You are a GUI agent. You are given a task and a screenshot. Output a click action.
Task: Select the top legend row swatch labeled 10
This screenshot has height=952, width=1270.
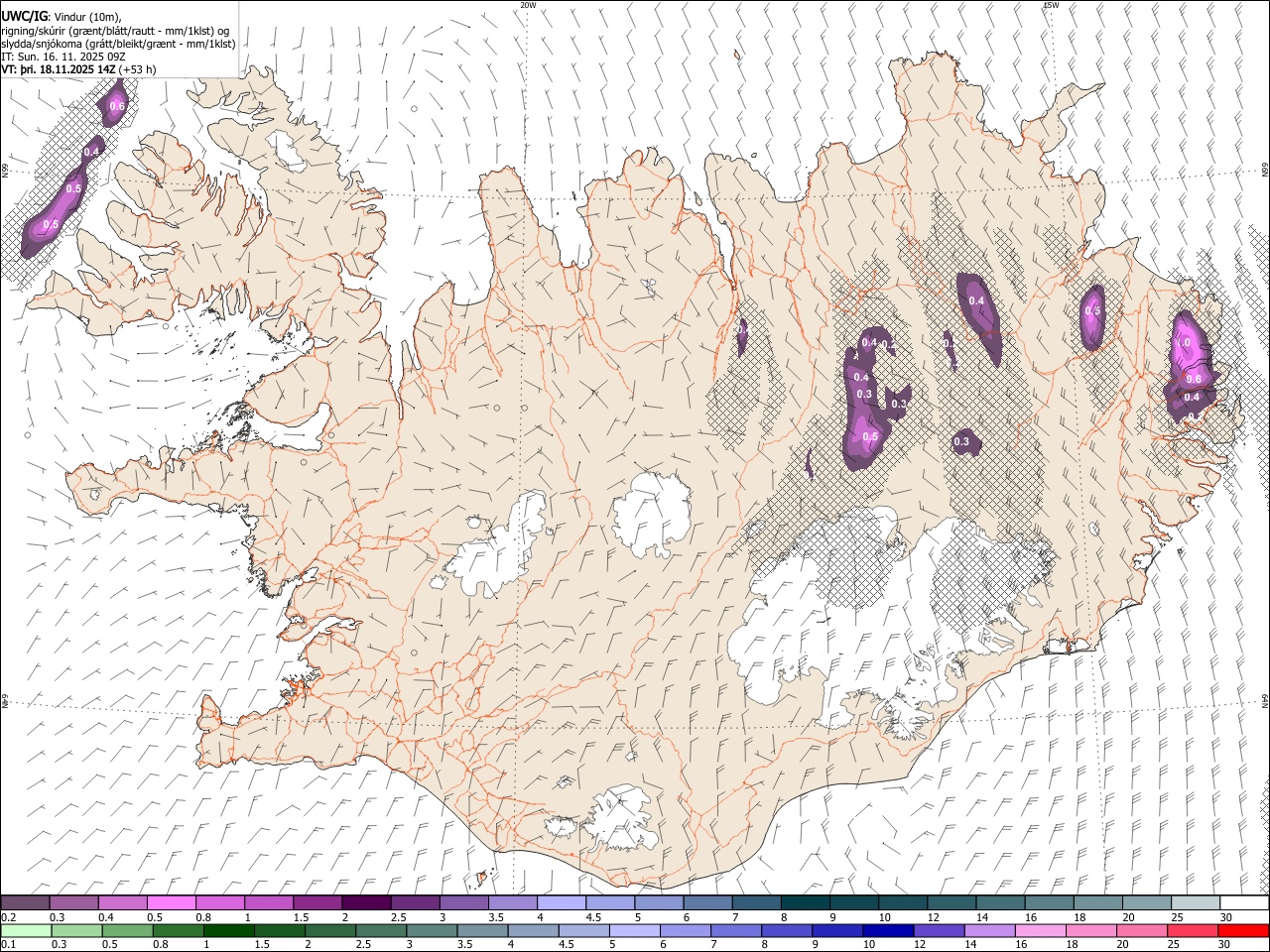click(x=903, y=903)
